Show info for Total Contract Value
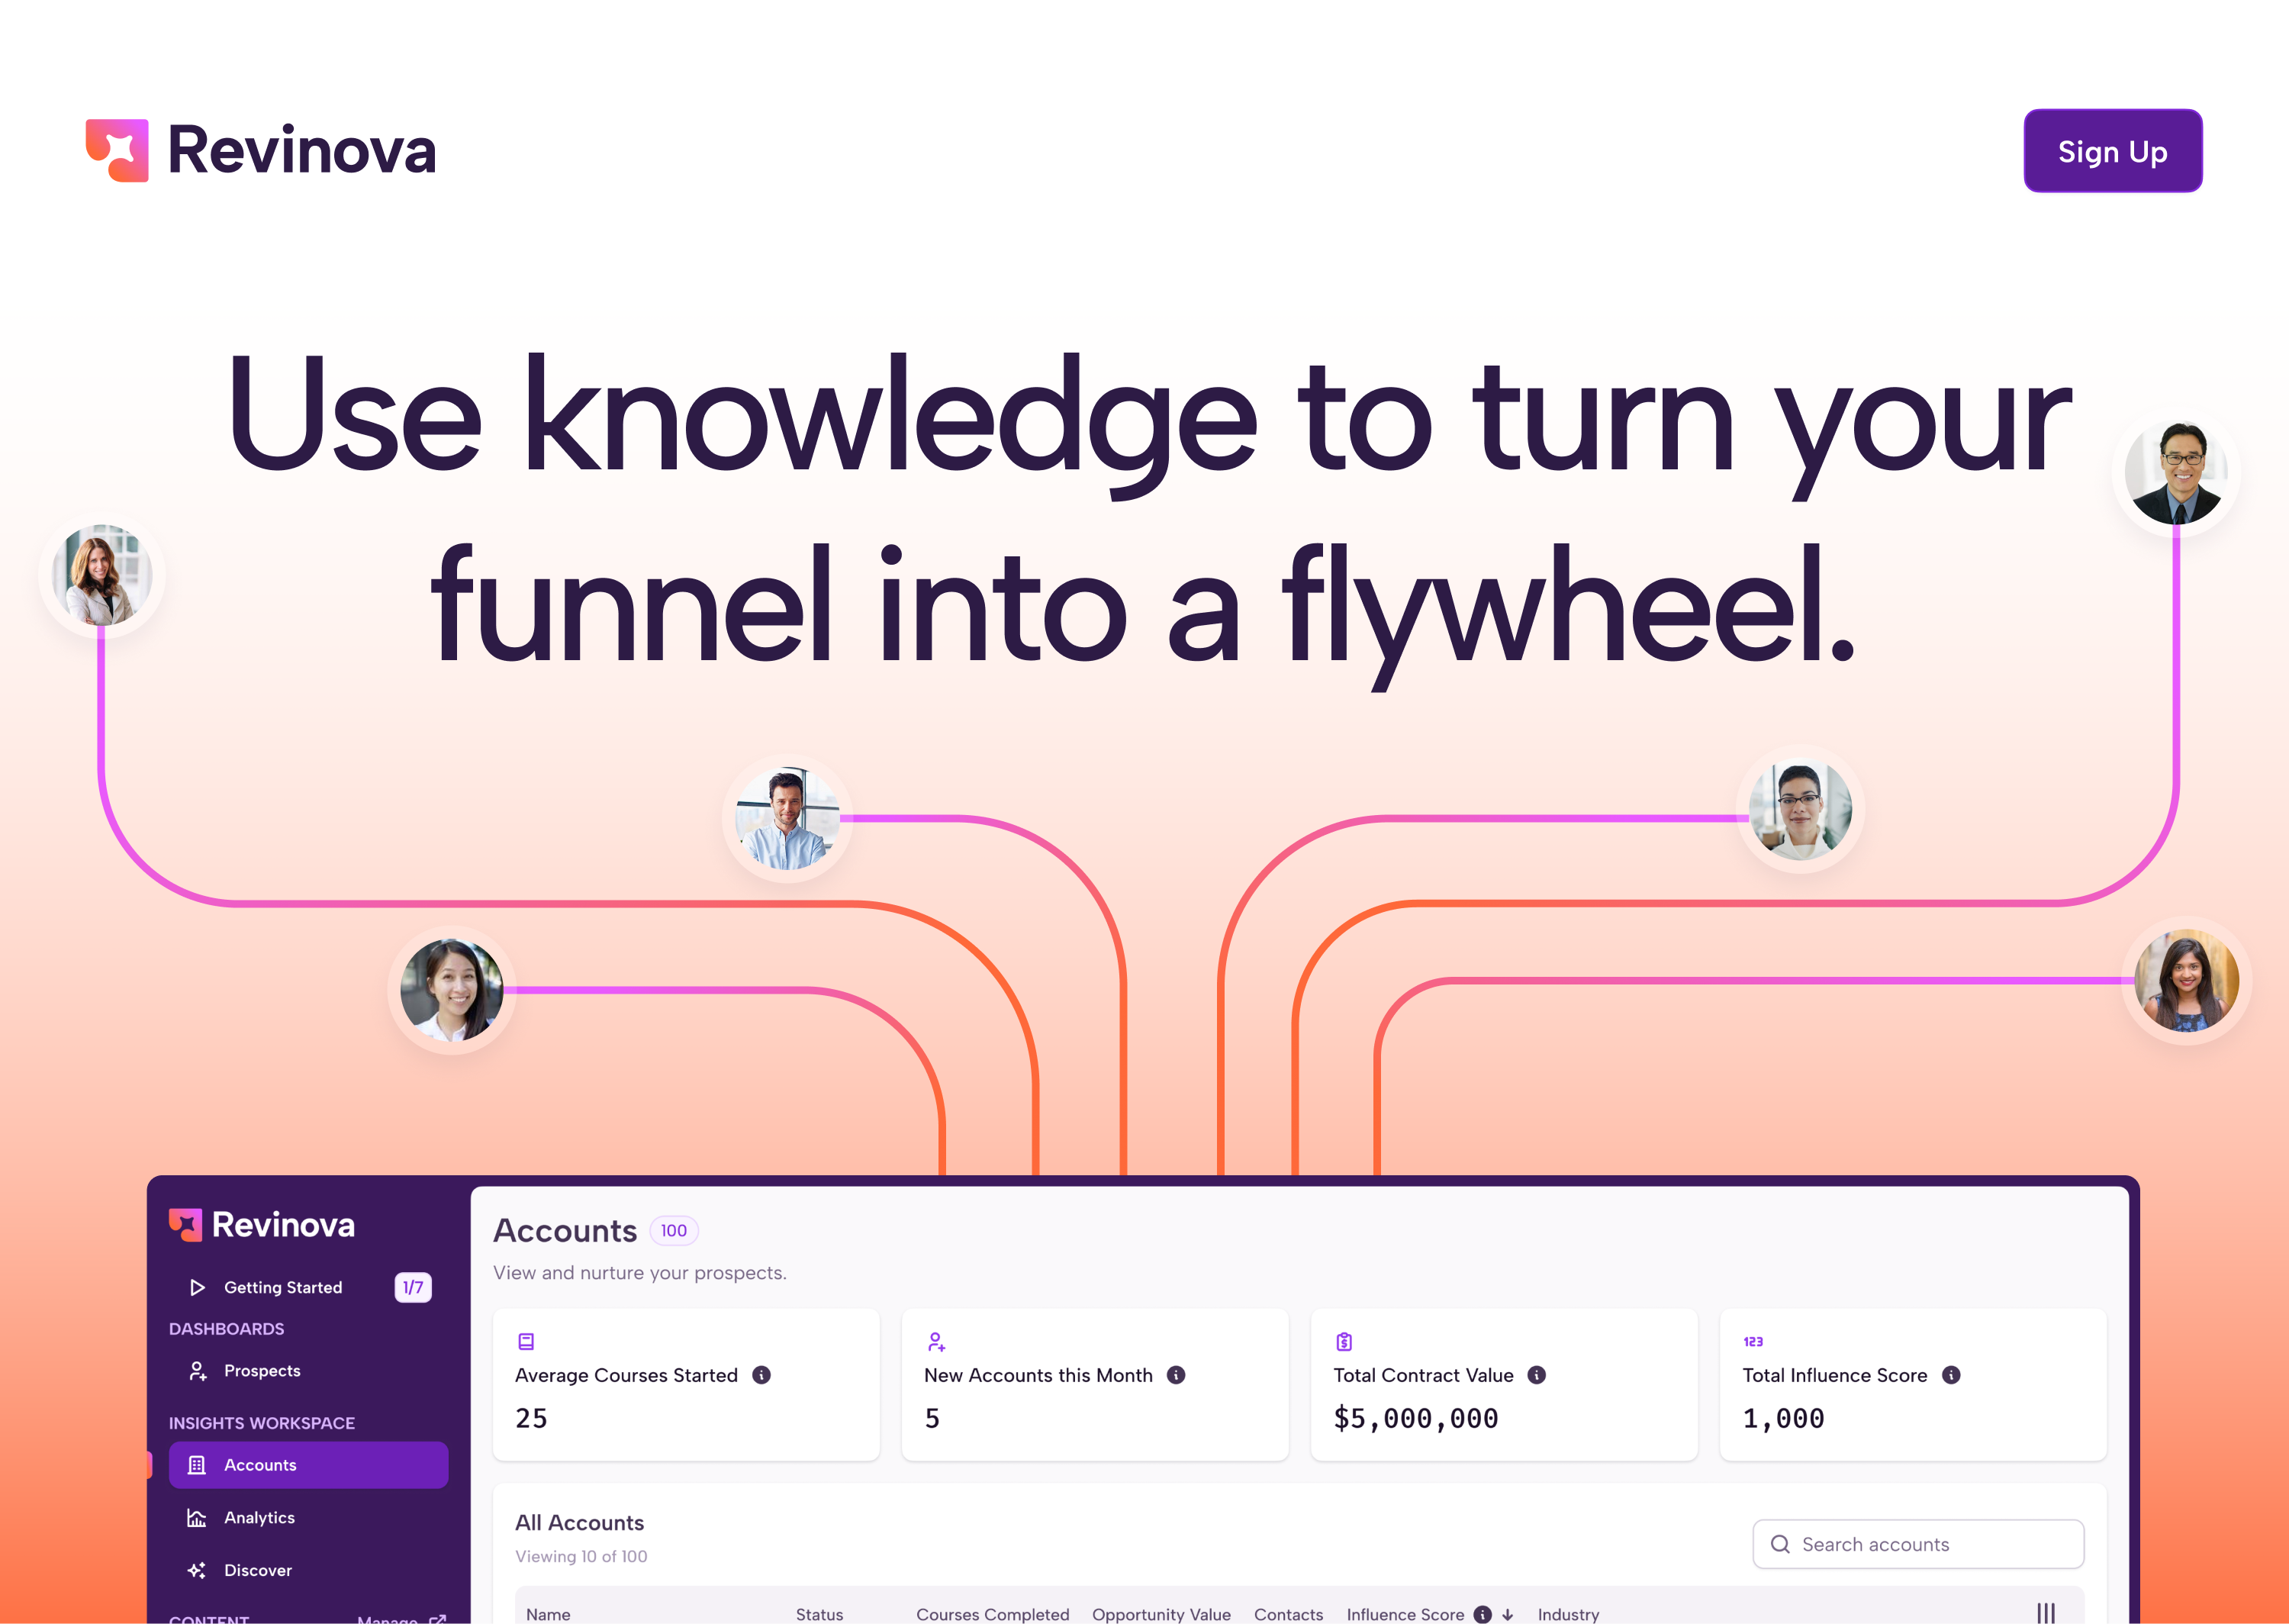This screenshot has width=2289, height=1624. point(1537,1375)
